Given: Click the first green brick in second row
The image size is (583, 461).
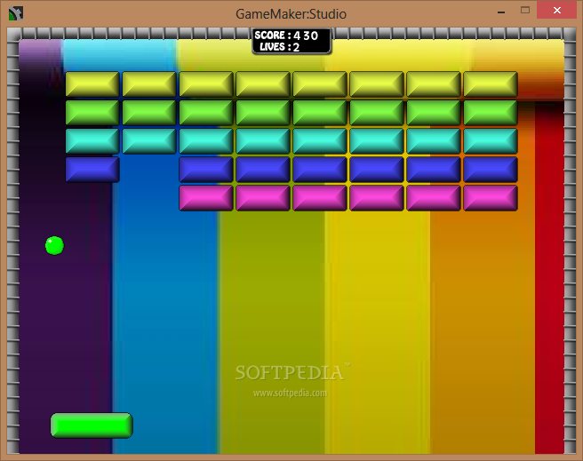Looking at the screenshot, I should pos(92,113).
